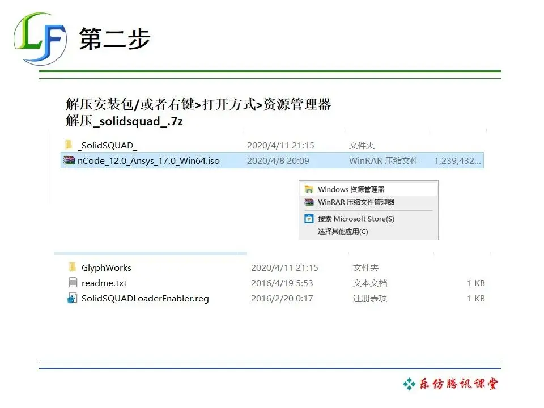Click size 1,239,432... of iso file
Viewport: 544px width, 408px height.
pos(457,160)
